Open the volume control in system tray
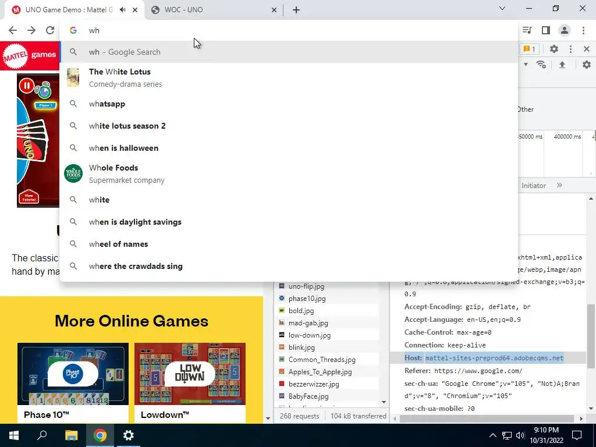The image size is (596, 447). pyautogui.click(x=520, y=435)
